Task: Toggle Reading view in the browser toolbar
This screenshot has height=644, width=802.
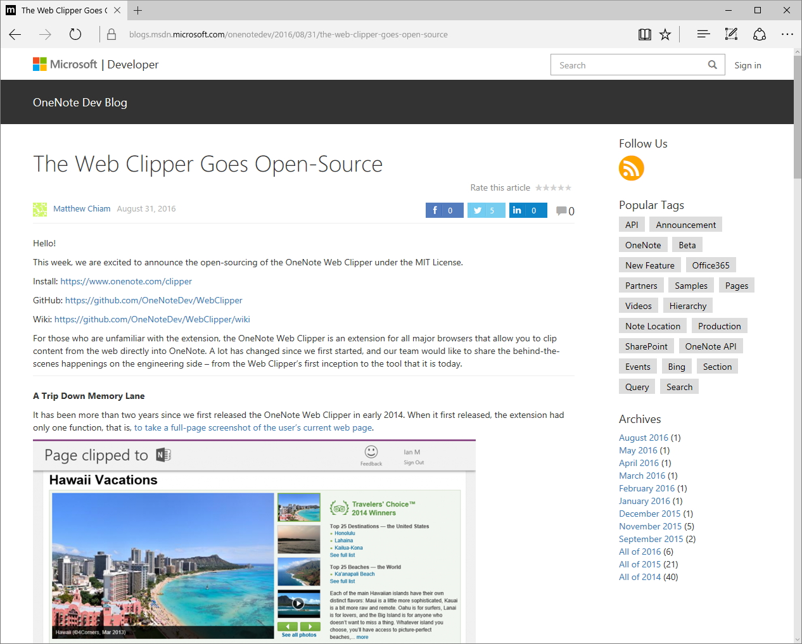Action: click(644, 34)
